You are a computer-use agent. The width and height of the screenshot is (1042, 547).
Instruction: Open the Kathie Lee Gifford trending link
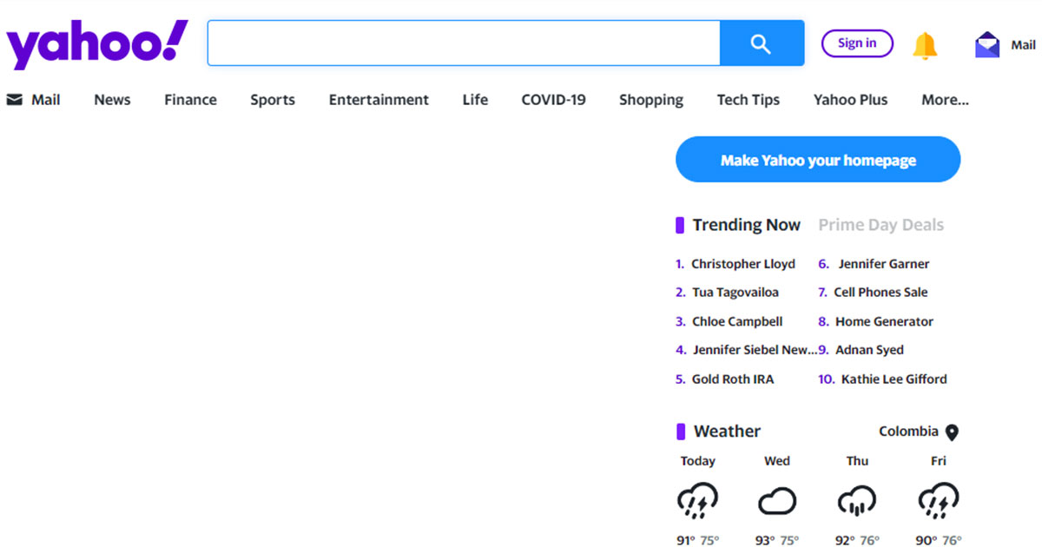click(x=894, y=379)
